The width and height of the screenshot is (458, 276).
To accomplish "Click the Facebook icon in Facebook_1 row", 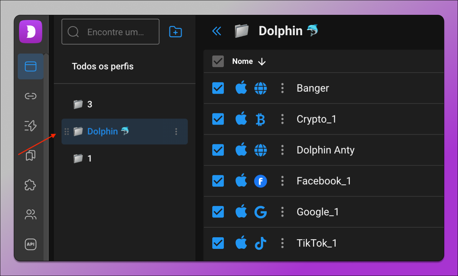I will [x=261, y=181].
